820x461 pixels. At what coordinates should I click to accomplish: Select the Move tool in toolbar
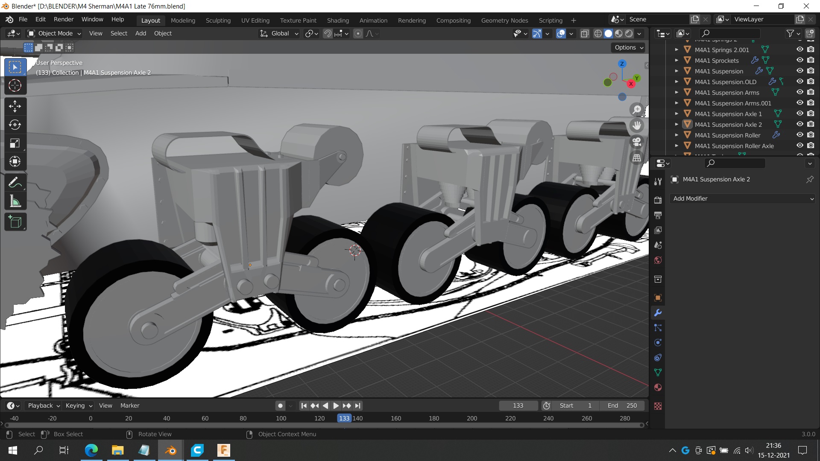[15, 106]
